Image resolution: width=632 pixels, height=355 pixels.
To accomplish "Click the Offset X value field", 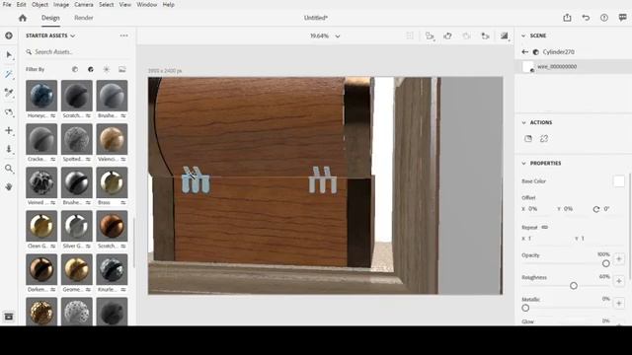I will pyautogui.click(x=533, y=209).
